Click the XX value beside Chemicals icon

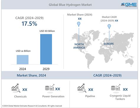point(25,90)
